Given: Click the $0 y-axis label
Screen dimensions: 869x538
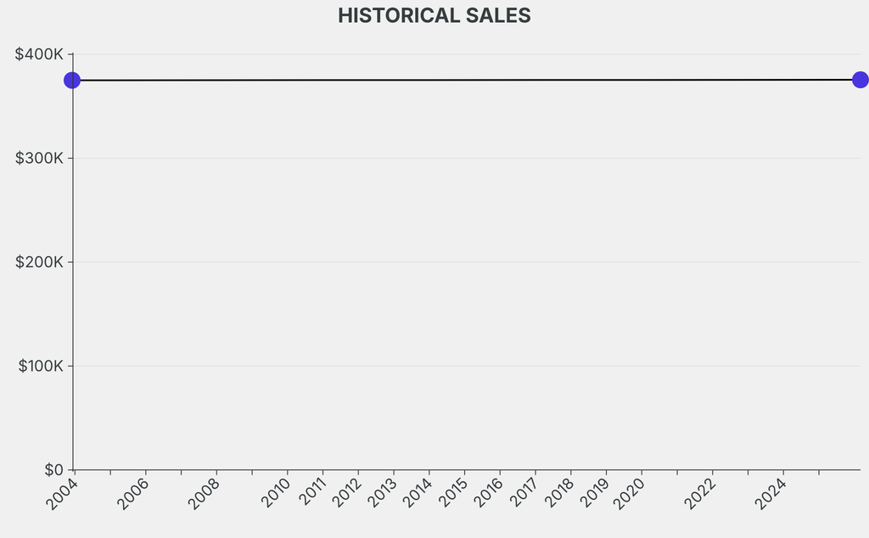Looking at the screenshot, I should click(53, 470).
